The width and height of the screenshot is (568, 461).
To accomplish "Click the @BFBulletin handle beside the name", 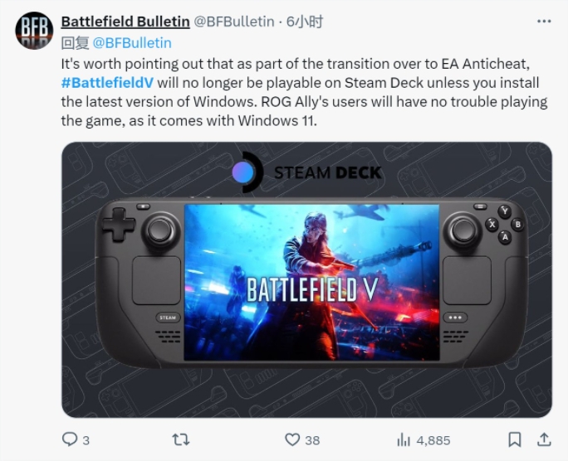I will (x=234, y=22).
